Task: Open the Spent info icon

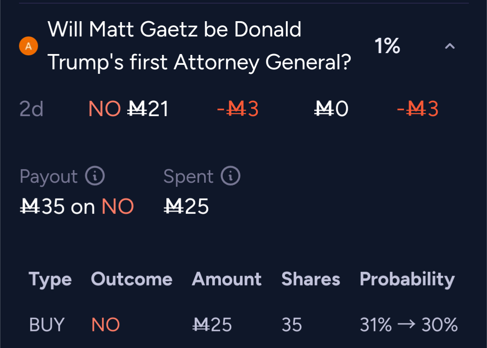Action: point(230,176)
